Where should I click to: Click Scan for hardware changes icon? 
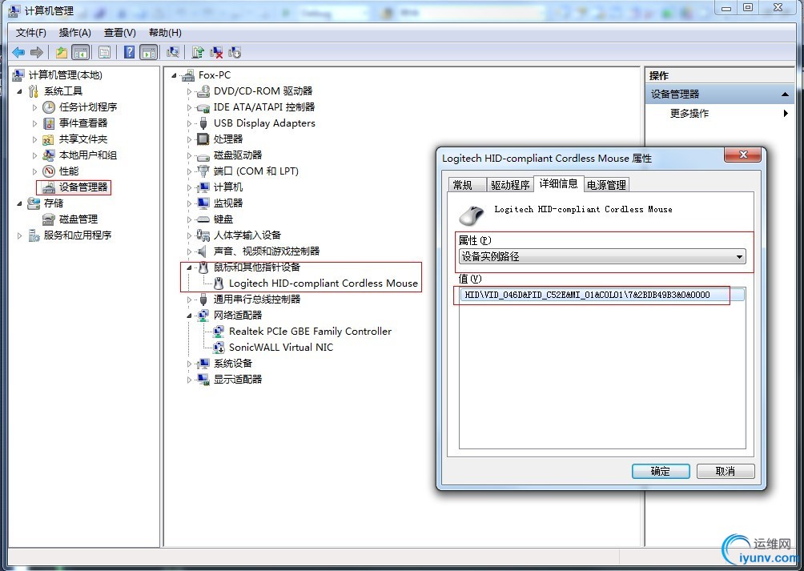click(173, 52)
